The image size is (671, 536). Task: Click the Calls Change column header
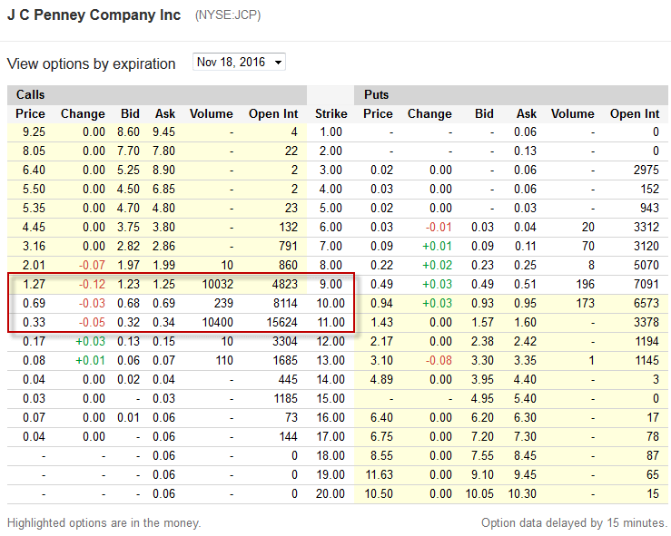point(83,113)
